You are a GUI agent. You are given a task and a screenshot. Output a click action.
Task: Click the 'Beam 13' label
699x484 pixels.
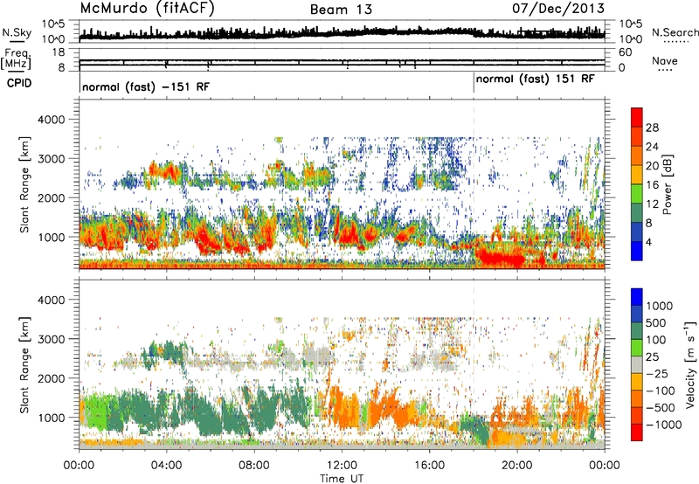point(341,10)
